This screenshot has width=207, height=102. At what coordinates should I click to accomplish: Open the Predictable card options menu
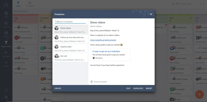191,27
